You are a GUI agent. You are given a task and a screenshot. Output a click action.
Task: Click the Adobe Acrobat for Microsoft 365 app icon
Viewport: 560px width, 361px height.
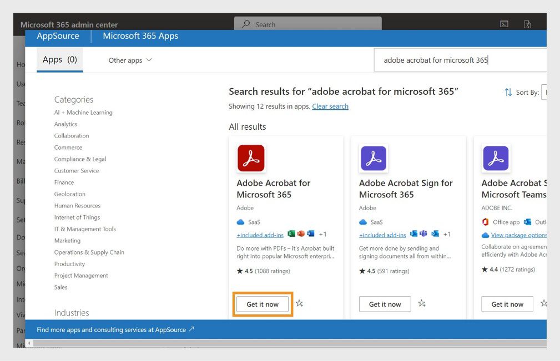coord(251,157)
